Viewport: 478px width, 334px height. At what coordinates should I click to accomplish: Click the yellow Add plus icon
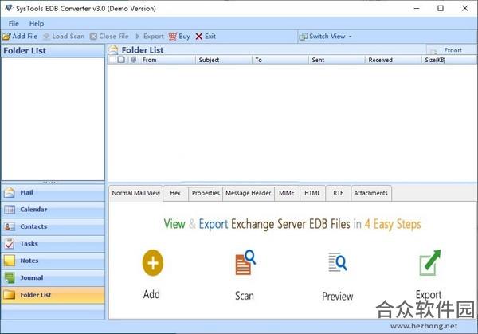[x=153, y=263]
